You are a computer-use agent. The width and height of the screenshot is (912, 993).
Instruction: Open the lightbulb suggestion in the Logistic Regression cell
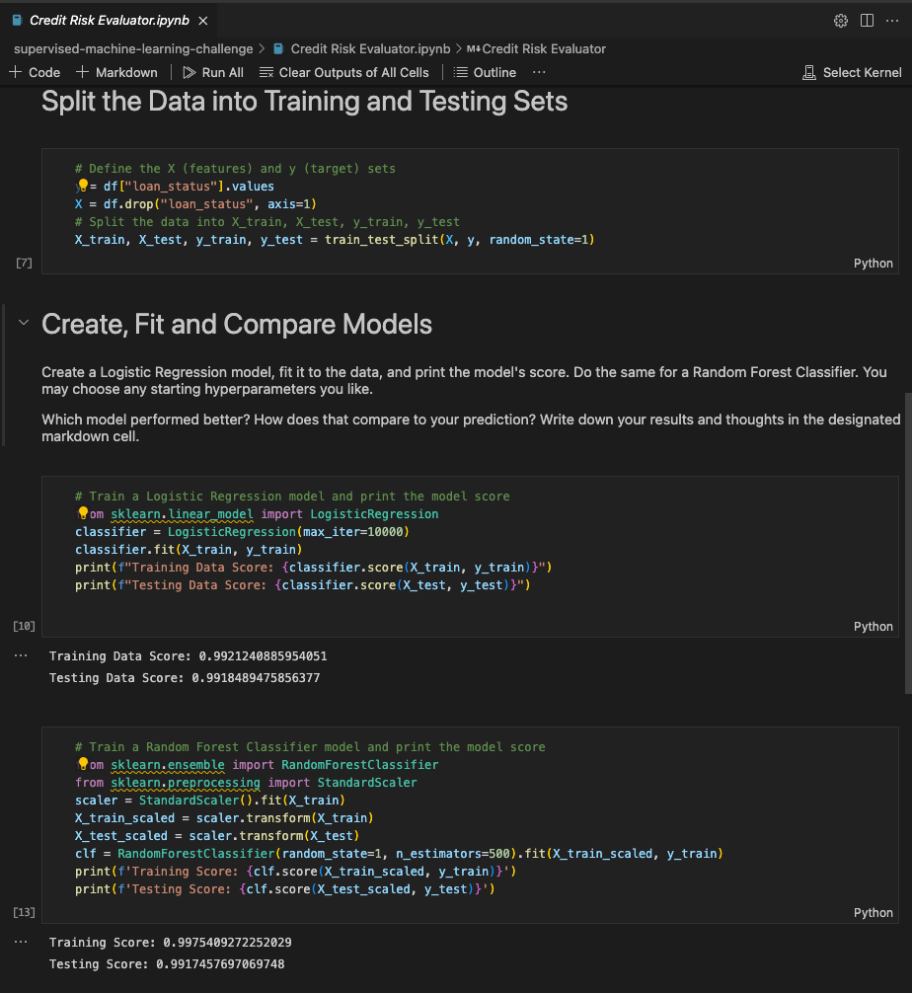click(x=82, y=513)
